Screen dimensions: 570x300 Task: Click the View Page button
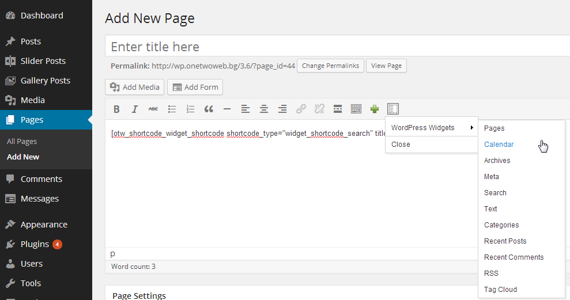click(x=386, y=66)
